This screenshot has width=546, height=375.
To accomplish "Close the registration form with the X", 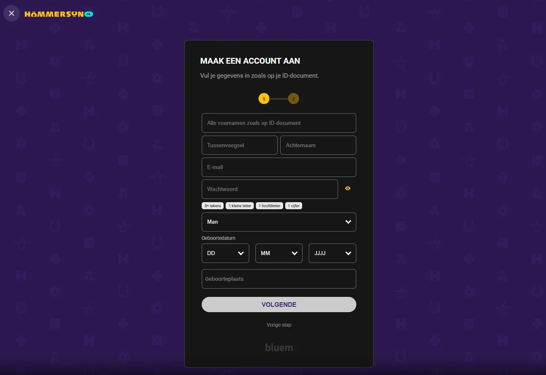I will pos(12,13).
